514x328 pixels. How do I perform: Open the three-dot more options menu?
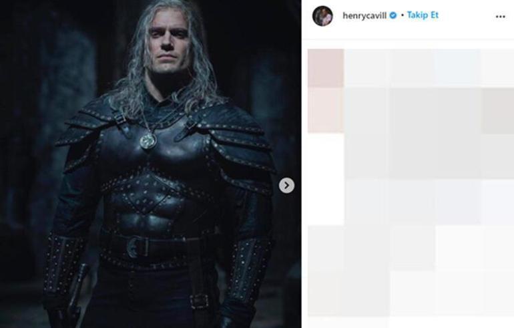[500, 16]
